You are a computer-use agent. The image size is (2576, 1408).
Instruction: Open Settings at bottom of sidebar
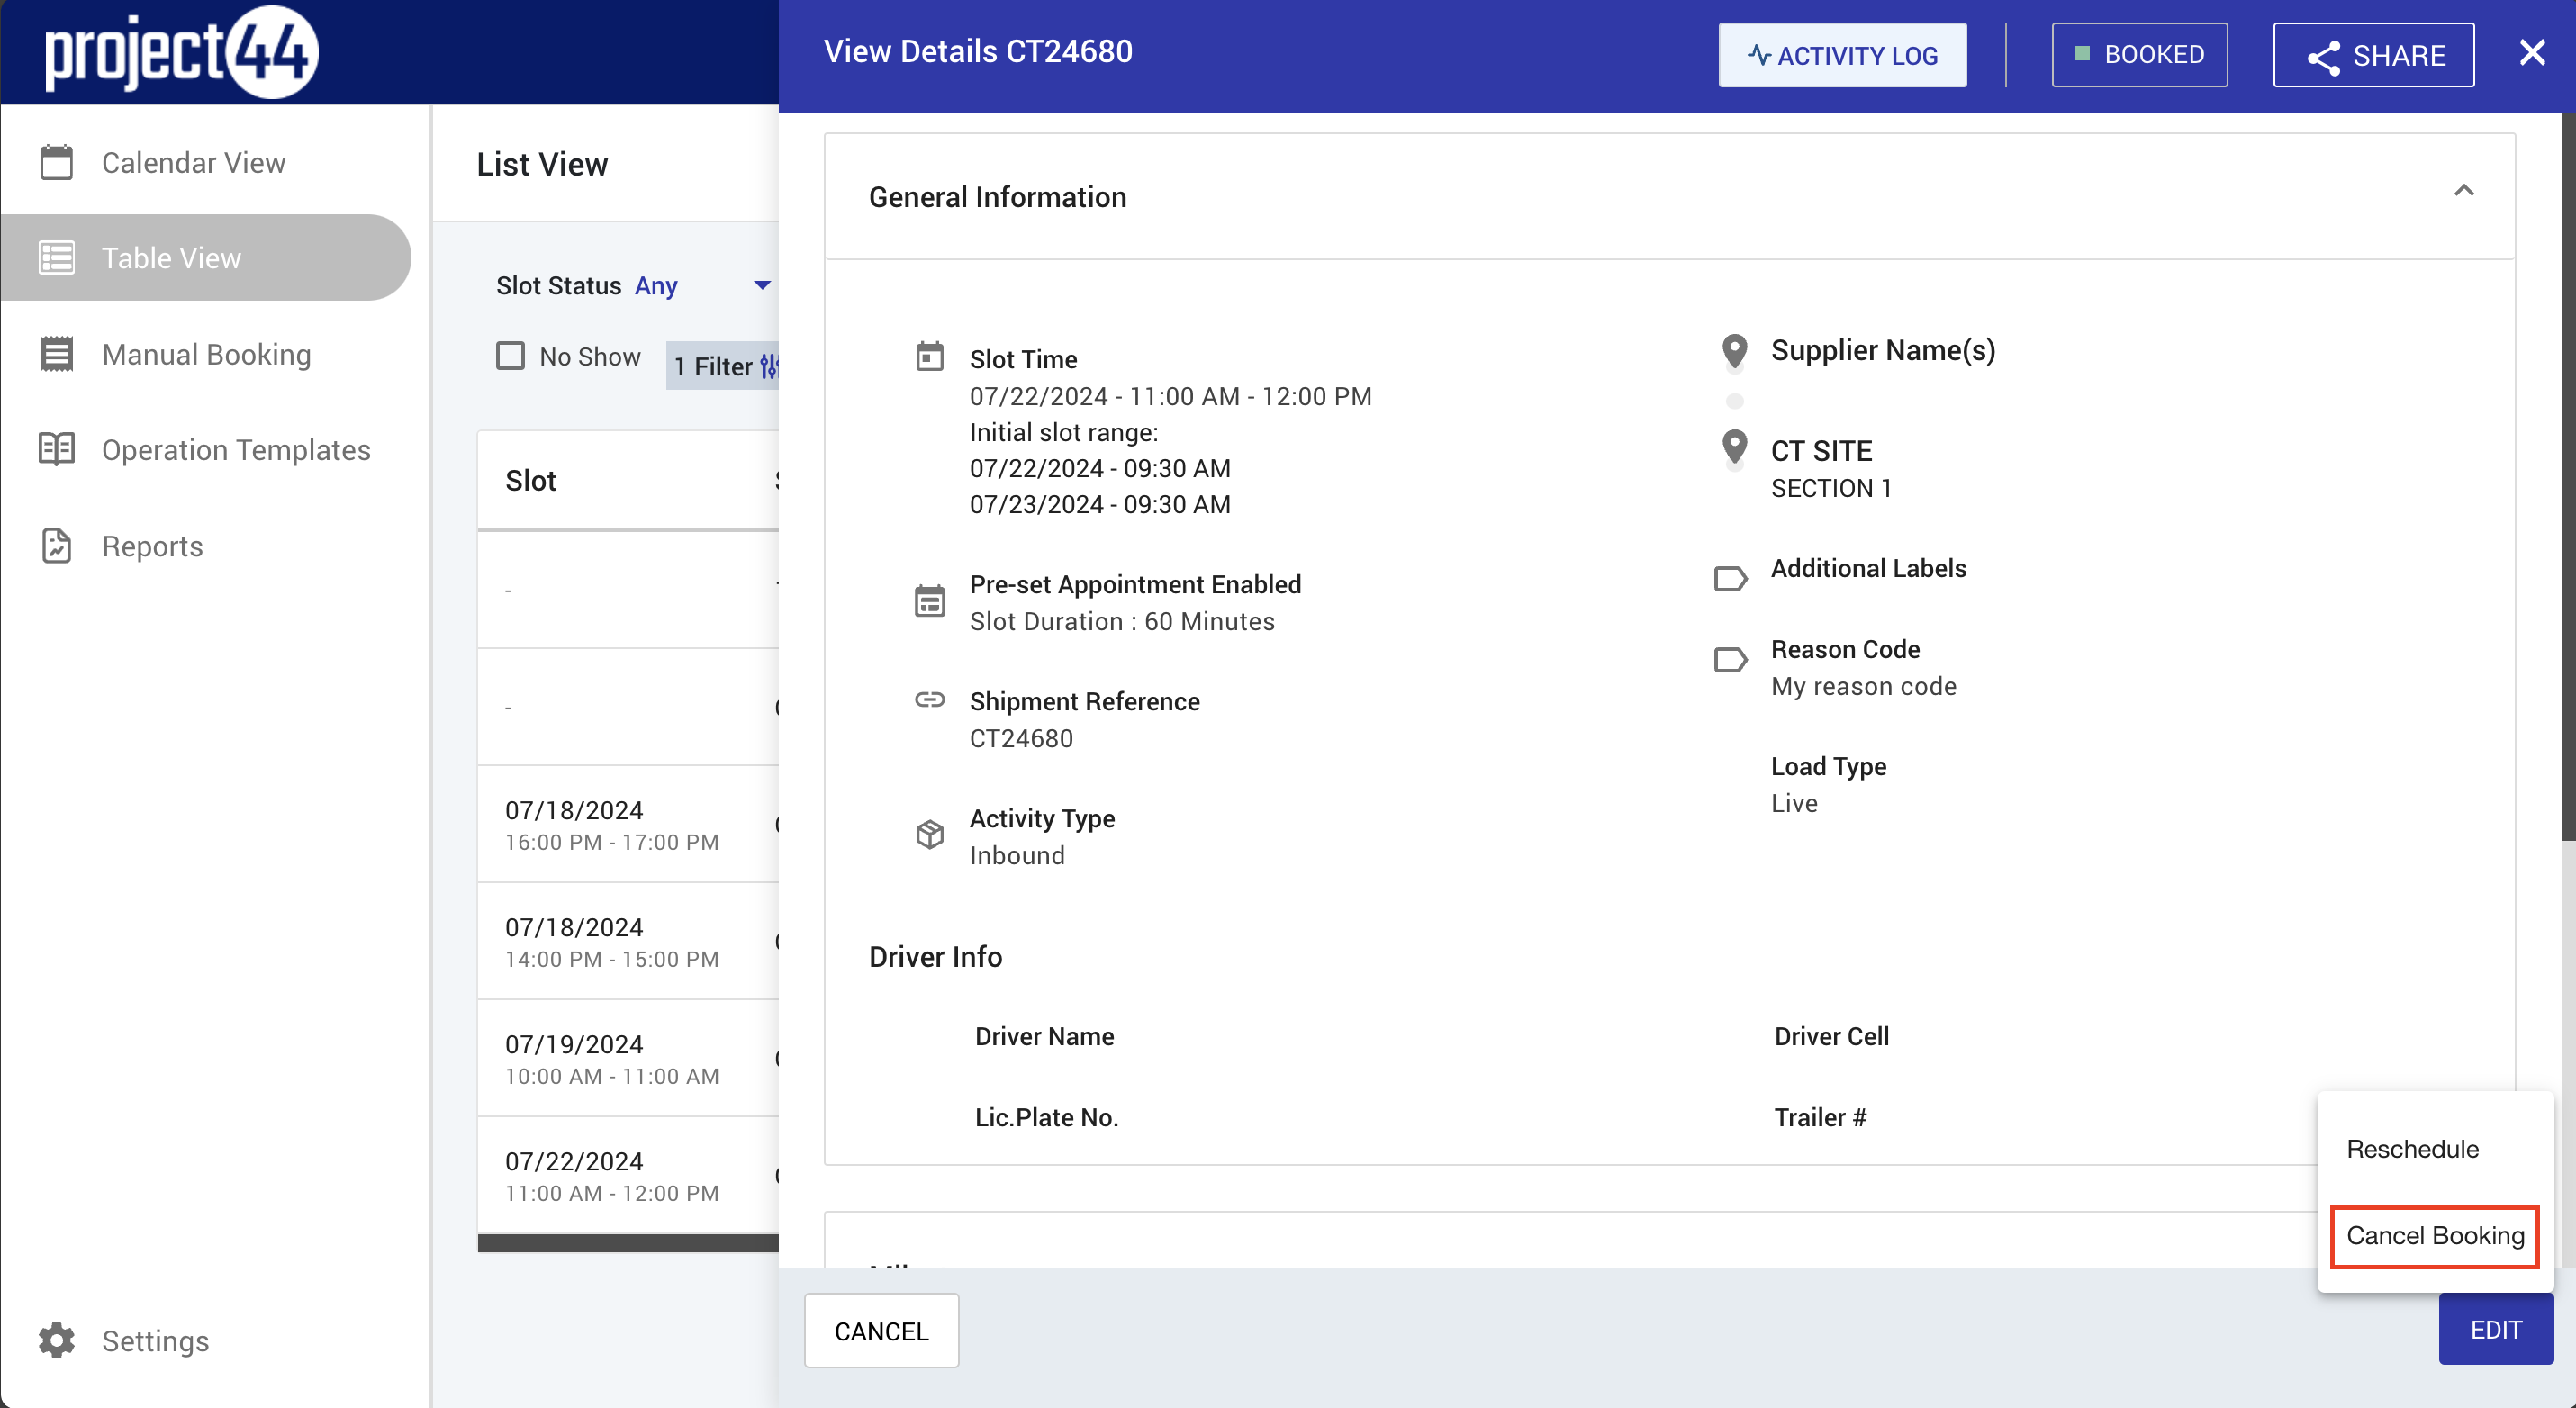(155, 1341)
